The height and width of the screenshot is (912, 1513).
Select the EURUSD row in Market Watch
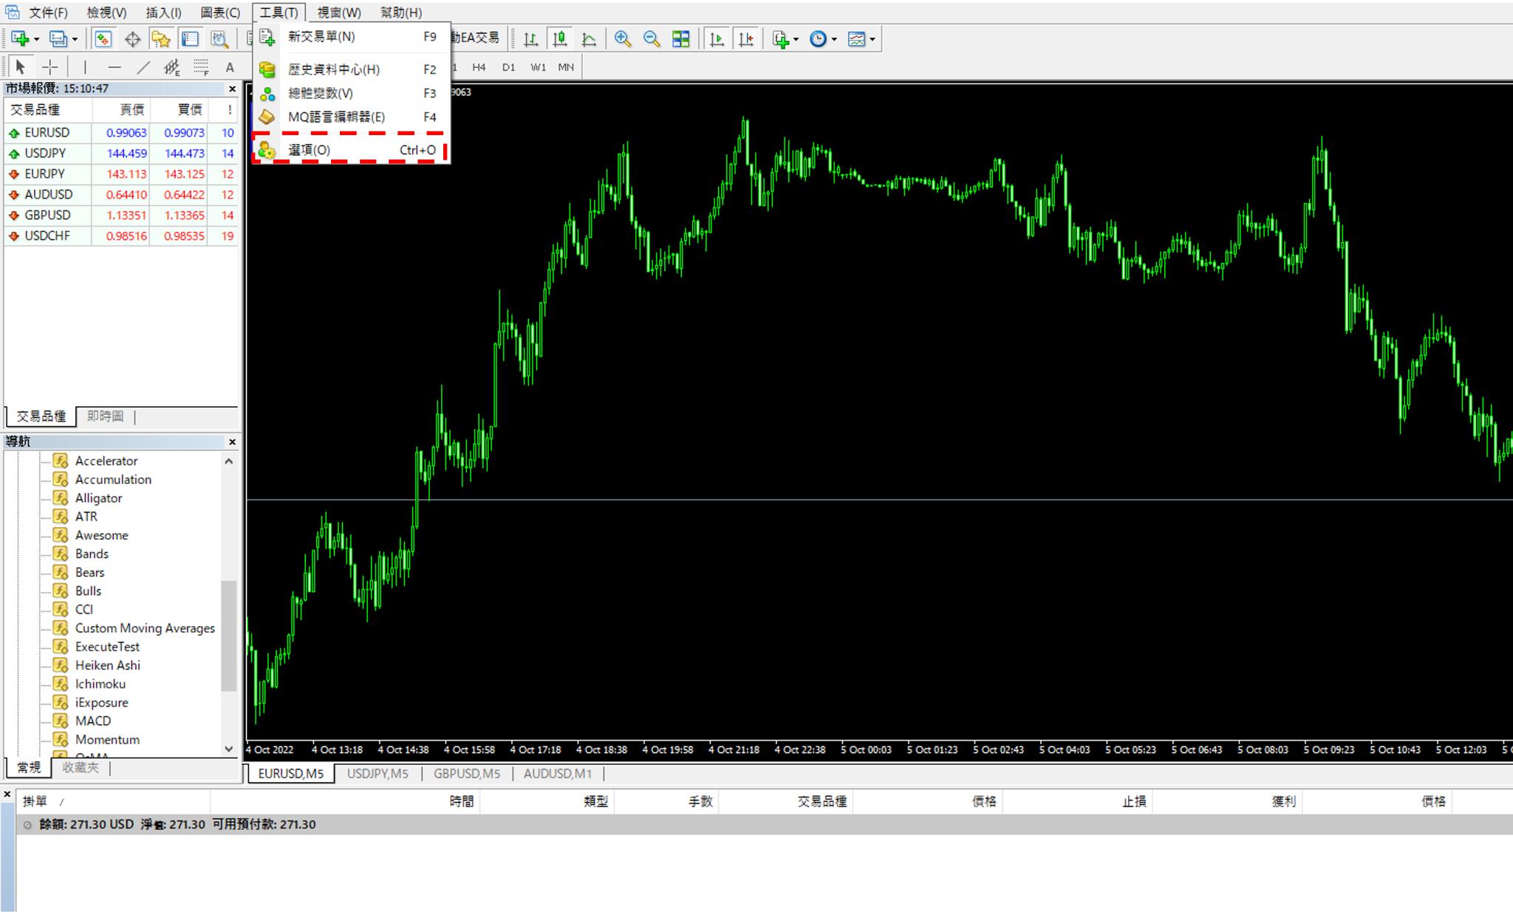(121, 133)
